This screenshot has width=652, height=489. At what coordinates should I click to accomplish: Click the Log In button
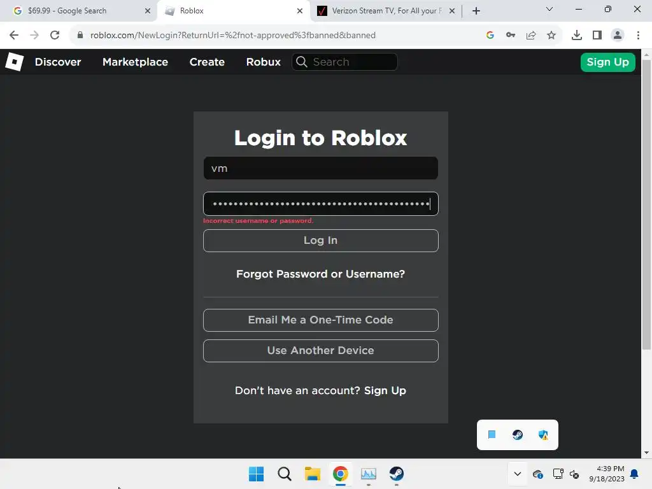point(321,240)
